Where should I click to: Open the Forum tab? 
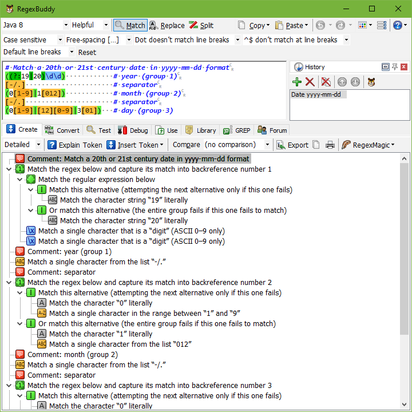[272, 130]
